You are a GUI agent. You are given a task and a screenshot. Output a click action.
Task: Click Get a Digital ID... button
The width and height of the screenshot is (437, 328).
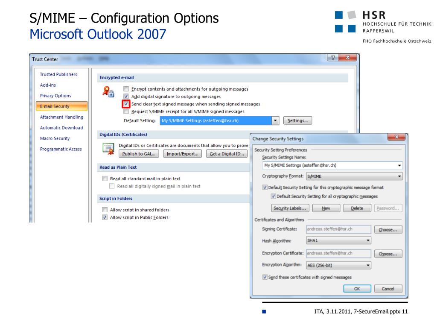[x=227, y=154]
